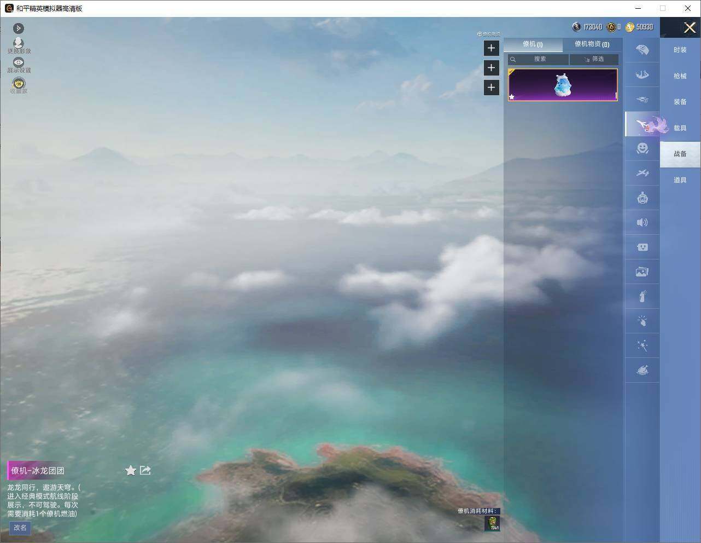Screen dimensions: 701x543
Task: Click the 搜索 search field
Action: [539, 59]
